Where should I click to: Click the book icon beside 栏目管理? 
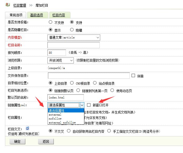pos(8,5)
